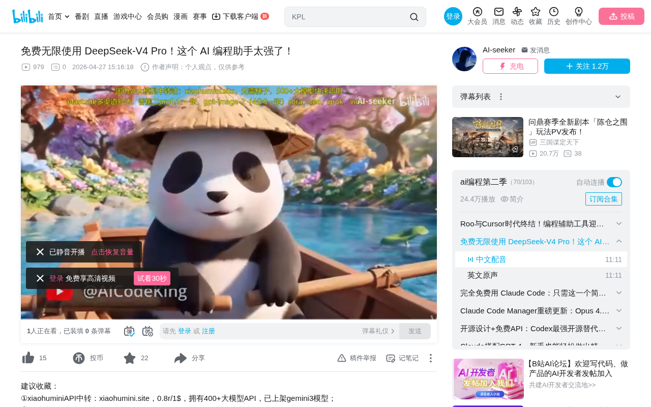Click the 简介 eye icon

click(x=505, y=199)
